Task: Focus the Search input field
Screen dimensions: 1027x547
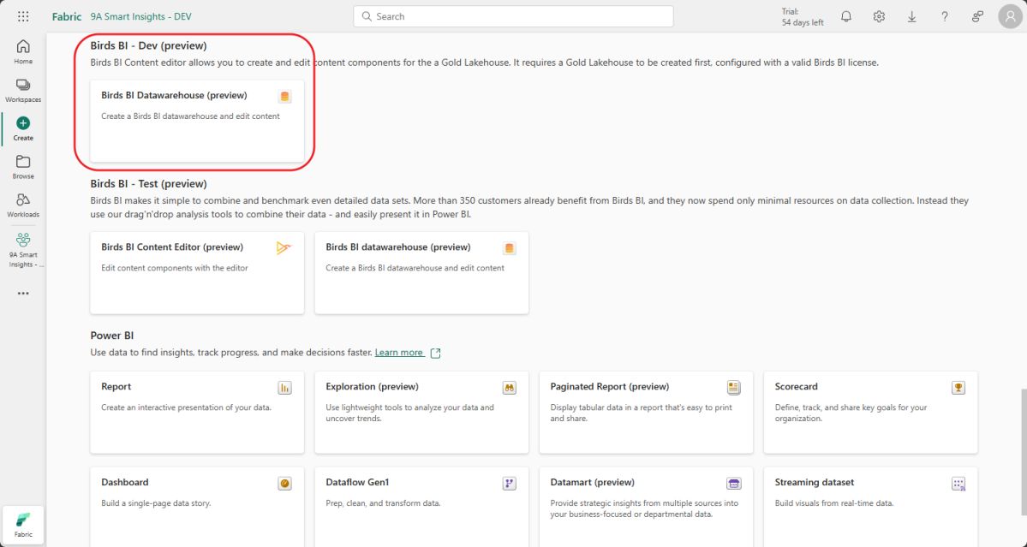Action: tap(514, 16)
